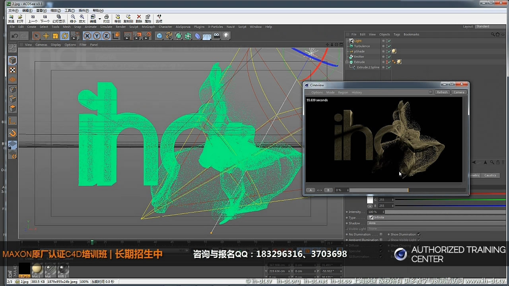Enable the green checkmark on the Emitter object
Image resolution: width=509 pixels, height=286 pixels.
[x=389, y=56]
